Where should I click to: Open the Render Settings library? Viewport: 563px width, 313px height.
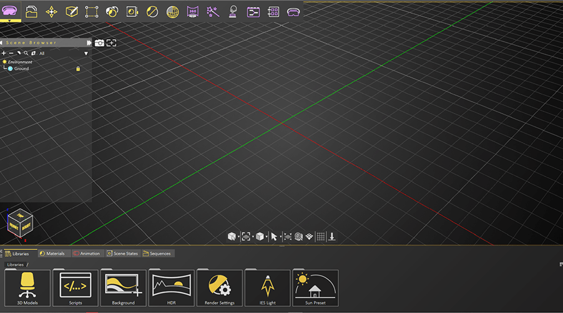click(x=219, y=288)
